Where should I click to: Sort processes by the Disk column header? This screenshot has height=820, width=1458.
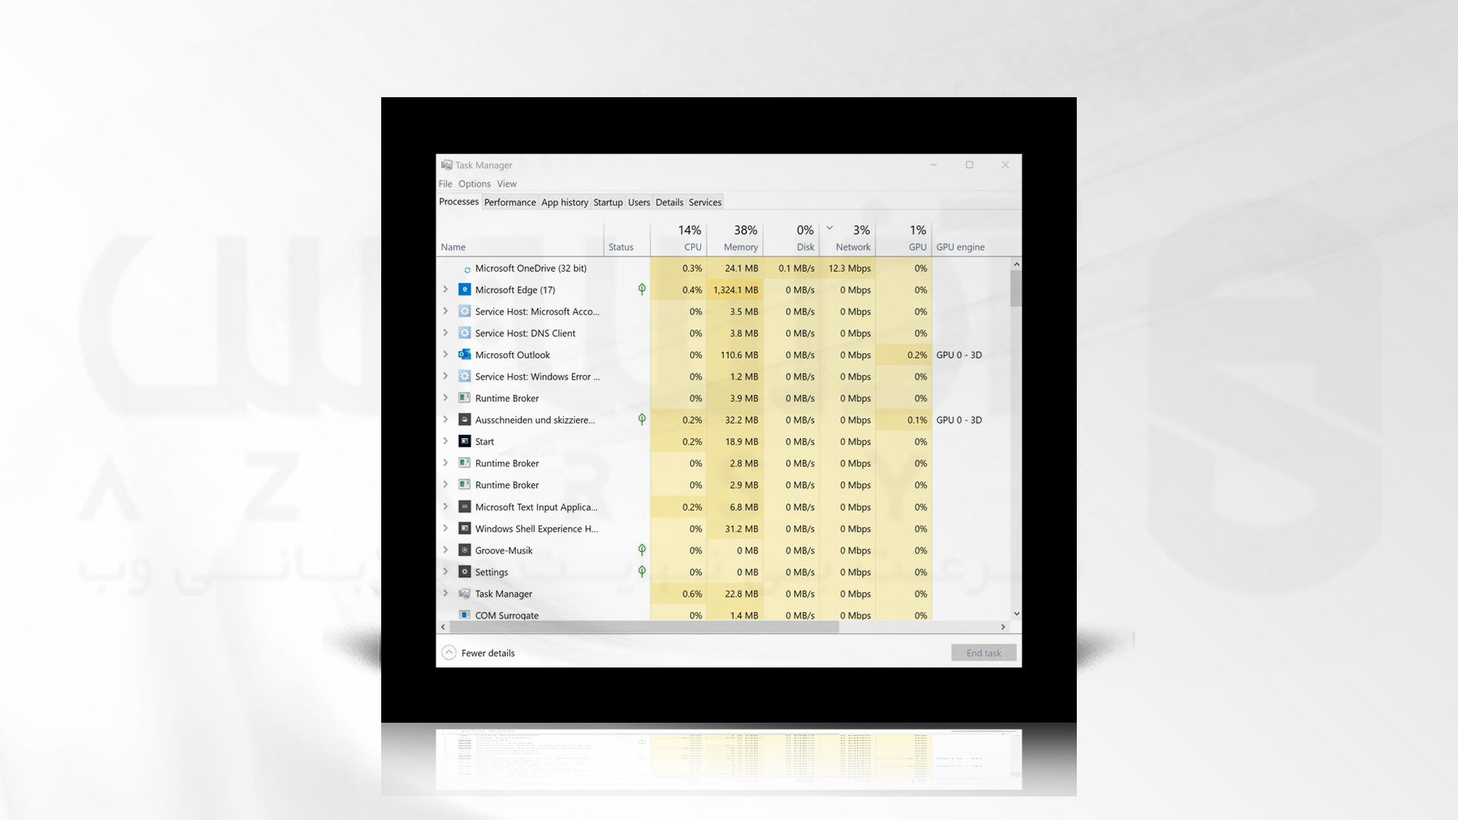[x=791, y=238]
